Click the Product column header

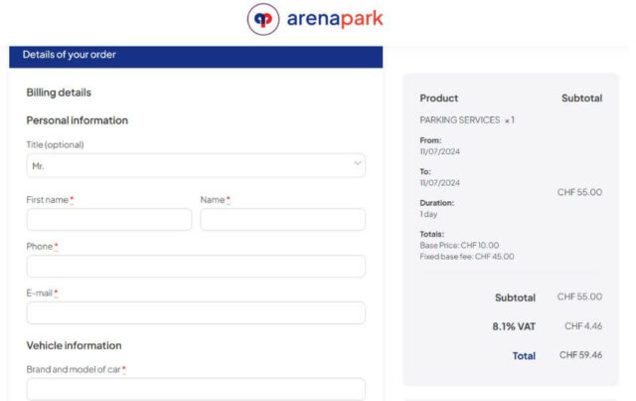point(439,99)
